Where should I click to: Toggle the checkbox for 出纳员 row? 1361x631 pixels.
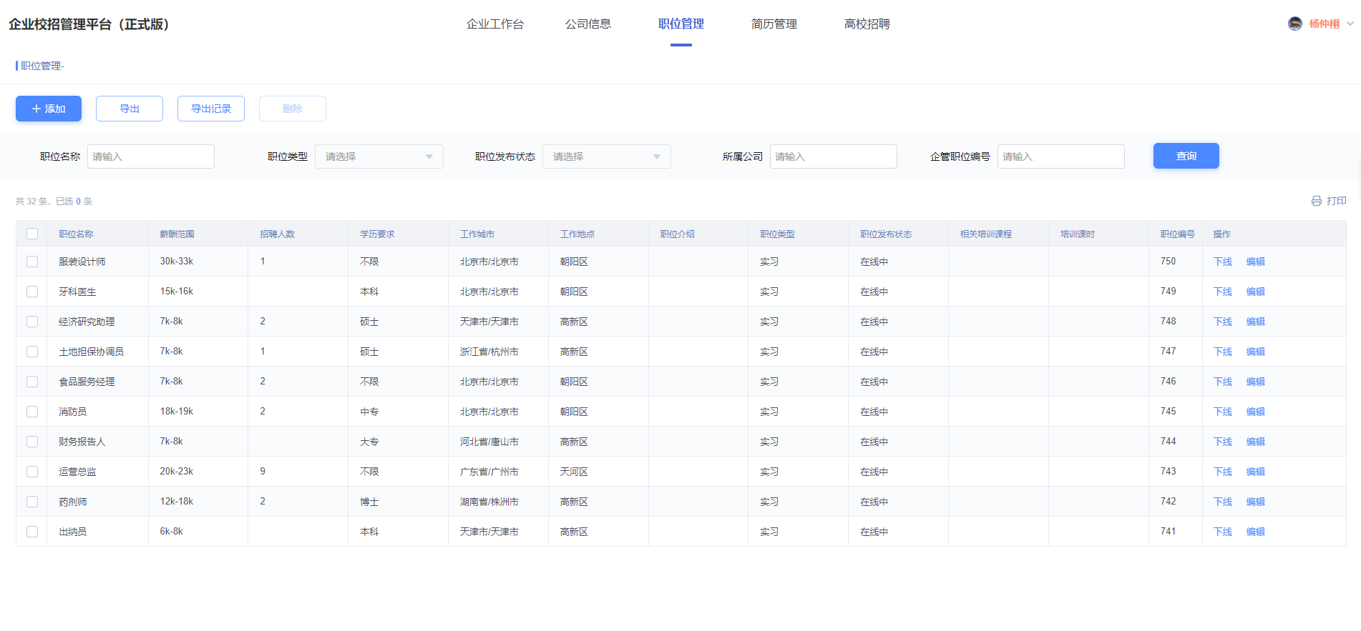[x=32, y=532]
